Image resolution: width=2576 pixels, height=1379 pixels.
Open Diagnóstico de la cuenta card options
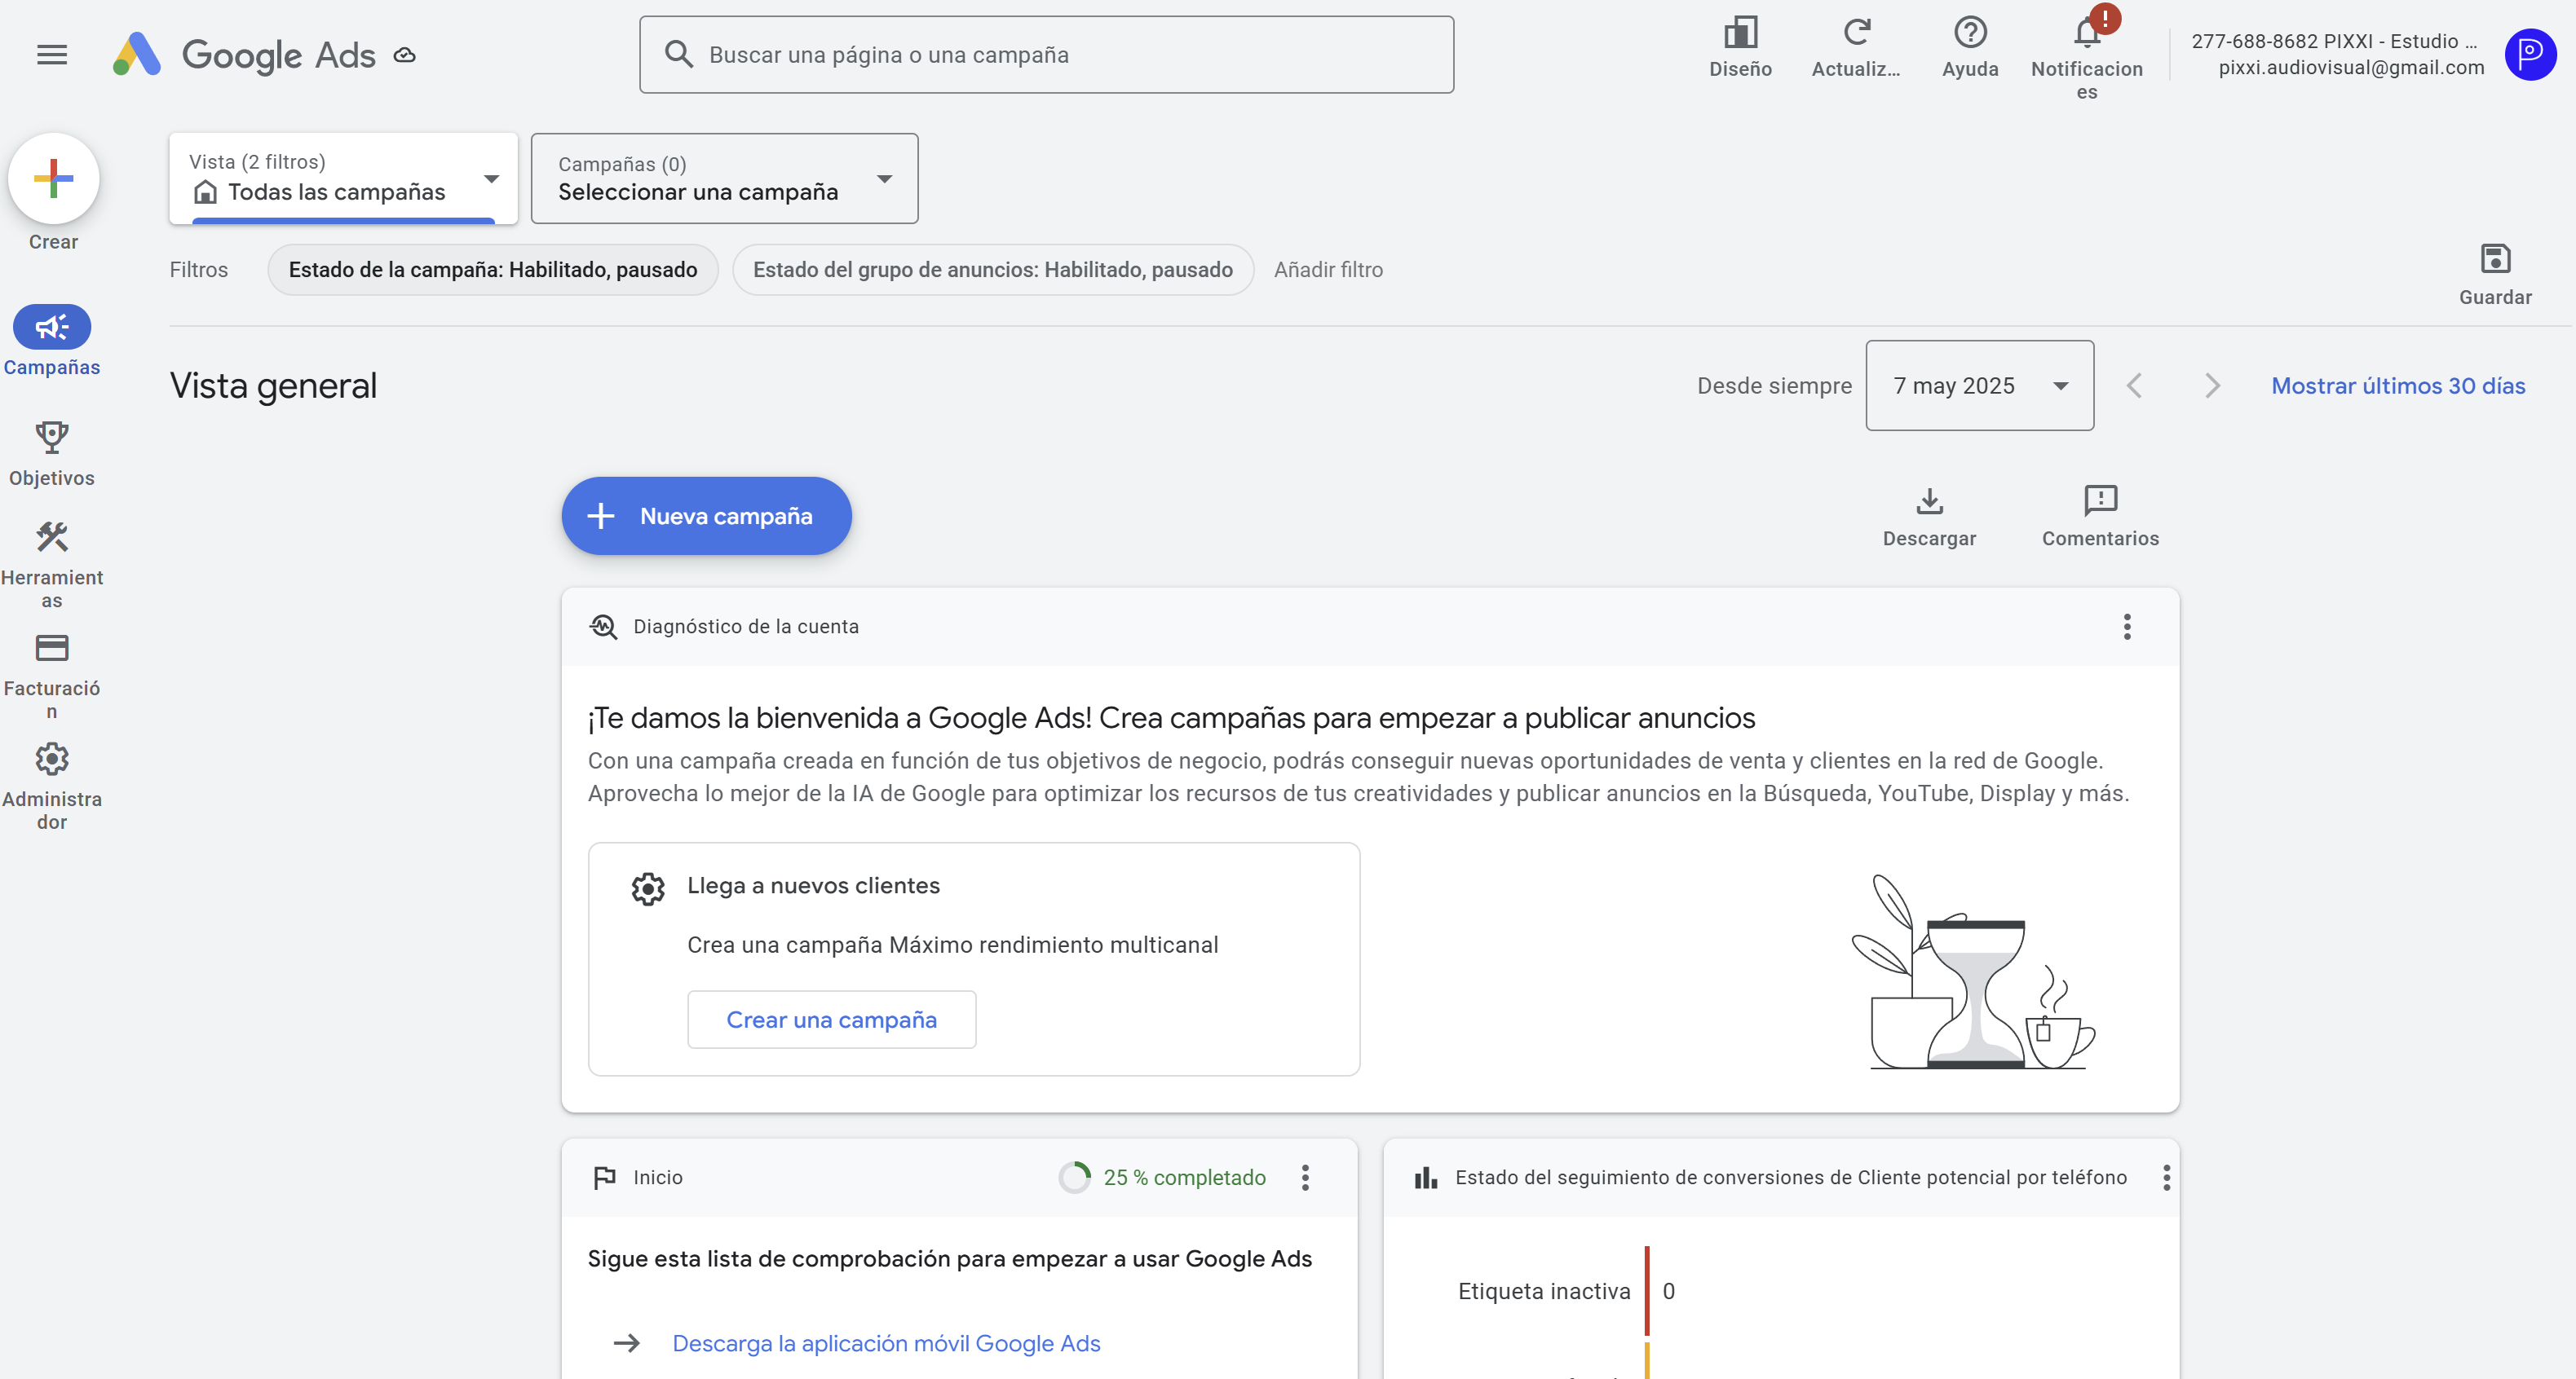click(2127, 627)
